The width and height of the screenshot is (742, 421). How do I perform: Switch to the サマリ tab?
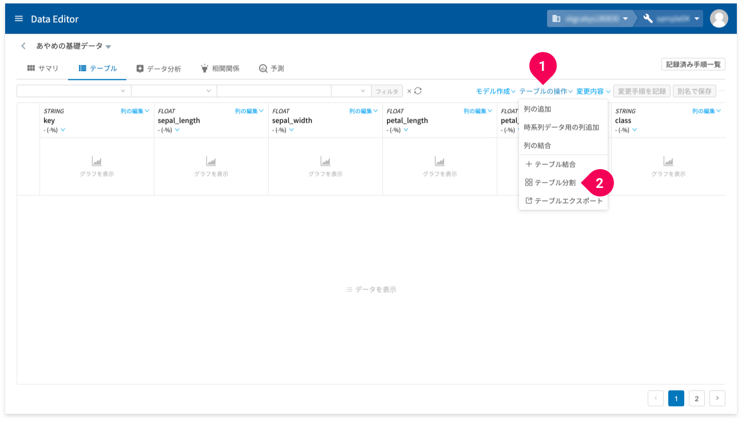(43, 69)
